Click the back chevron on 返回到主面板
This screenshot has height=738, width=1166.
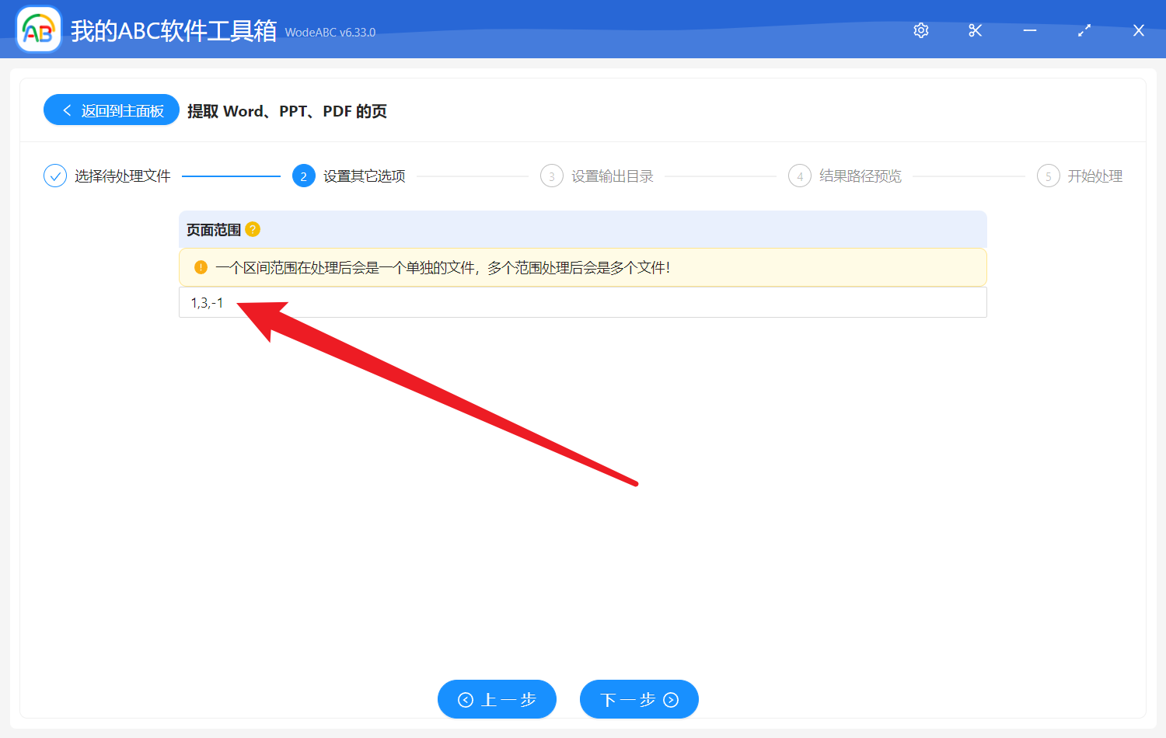tap(66, 110)
